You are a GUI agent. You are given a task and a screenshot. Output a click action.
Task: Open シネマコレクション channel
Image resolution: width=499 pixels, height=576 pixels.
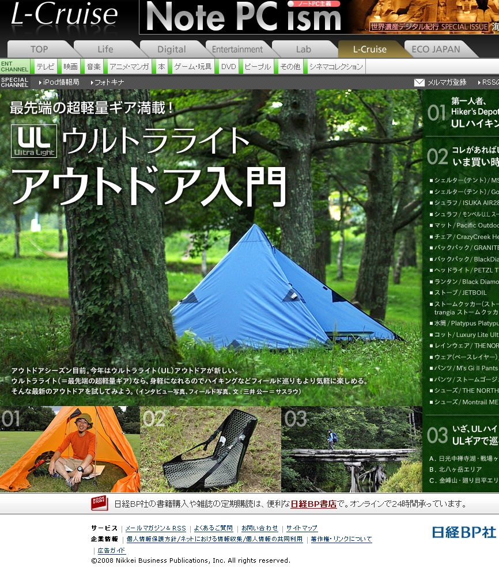pyautogui.click(x=336, y=66)
